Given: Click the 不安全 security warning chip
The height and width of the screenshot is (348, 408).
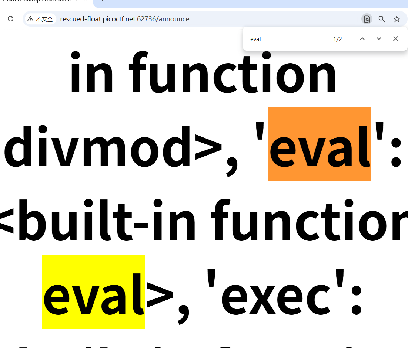Looking at the screenshot, I should (40, 19).
